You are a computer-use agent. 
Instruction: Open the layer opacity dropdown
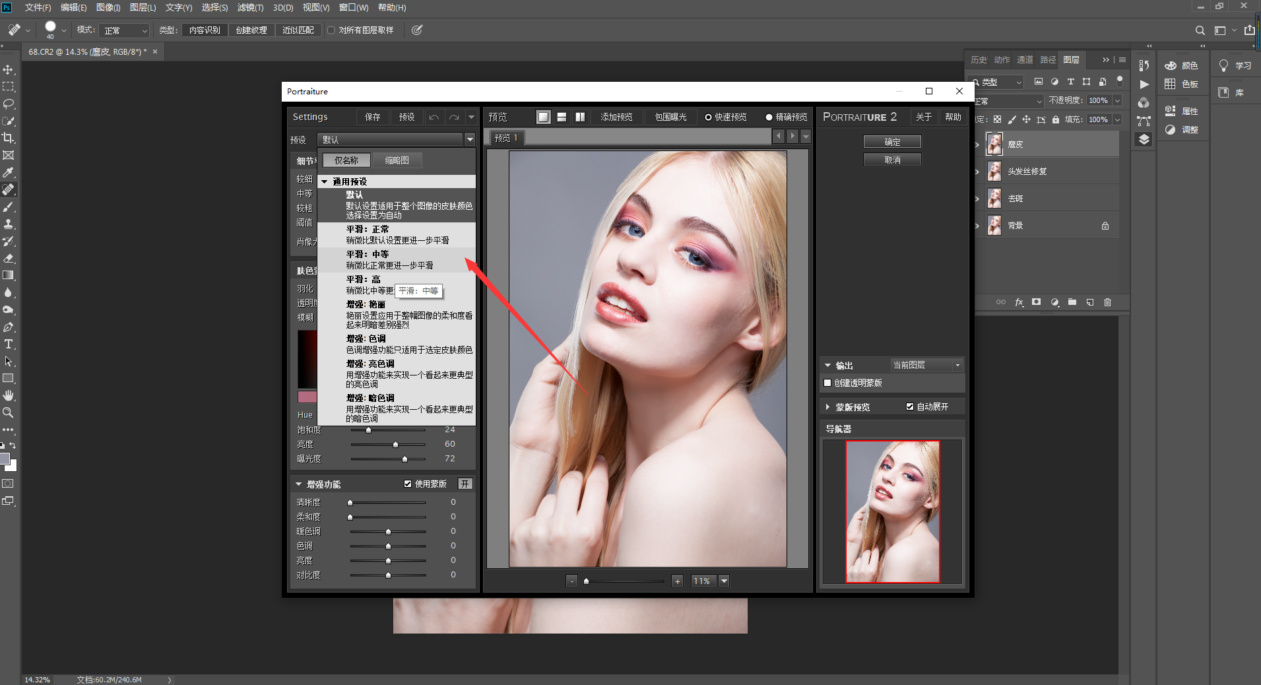pyautogui.click(x=1117, y=100)
